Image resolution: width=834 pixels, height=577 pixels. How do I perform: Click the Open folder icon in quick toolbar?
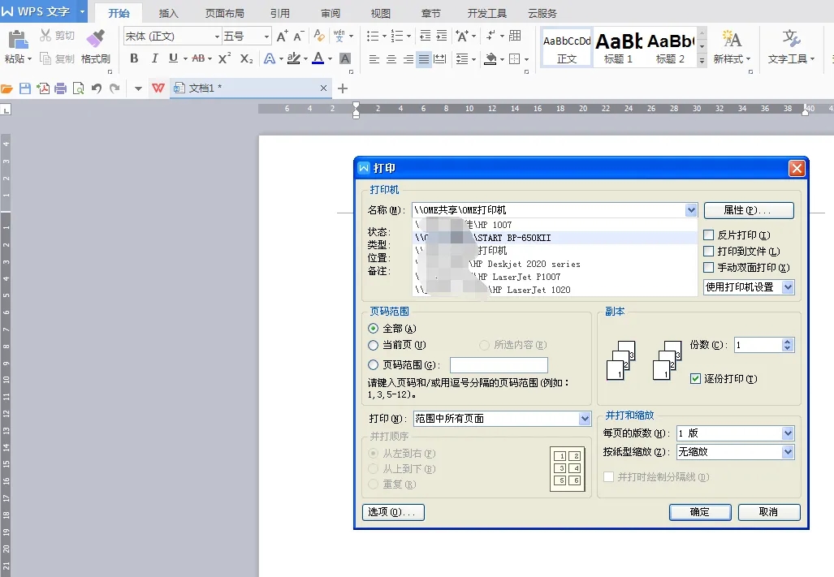tap(7, 88)
